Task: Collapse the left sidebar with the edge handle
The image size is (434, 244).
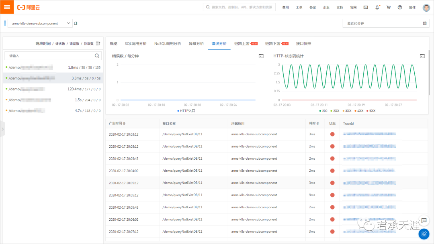Action: [2, 129]
